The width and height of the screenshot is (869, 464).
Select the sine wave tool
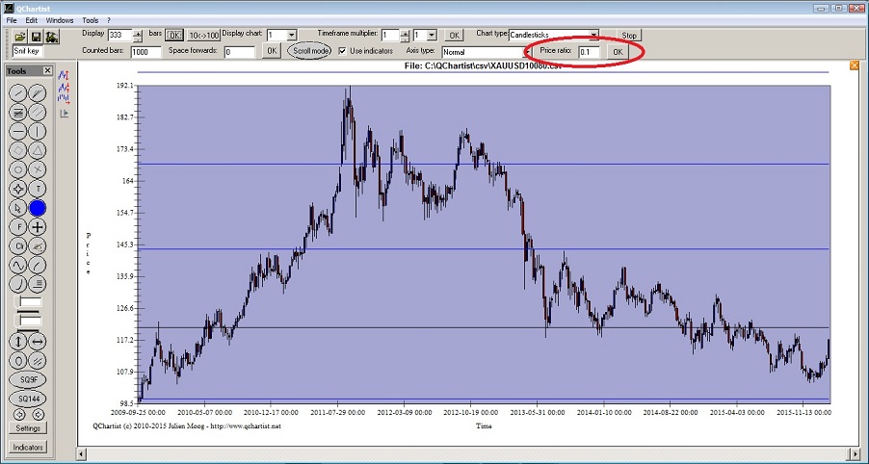tap(17, 265)
